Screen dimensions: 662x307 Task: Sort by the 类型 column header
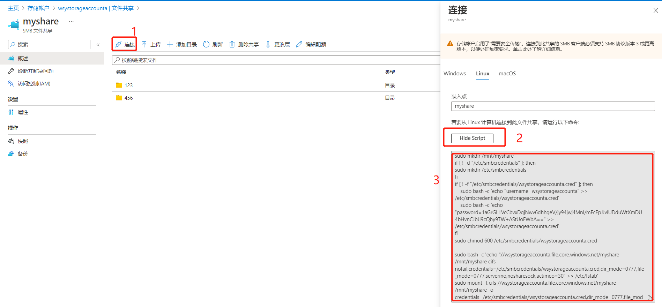(390, 72)
